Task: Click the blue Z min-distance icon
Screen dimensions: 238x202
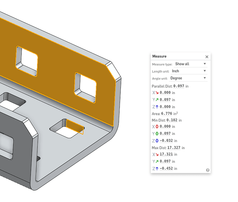Action: (x=157, y=141)
